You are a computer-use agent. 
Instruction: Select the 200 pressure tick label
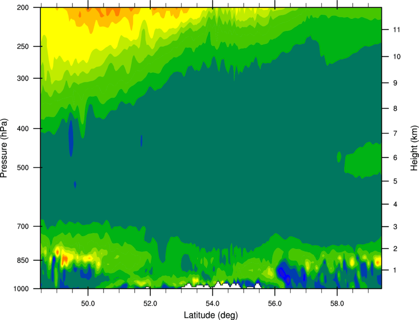pos(23,7)
